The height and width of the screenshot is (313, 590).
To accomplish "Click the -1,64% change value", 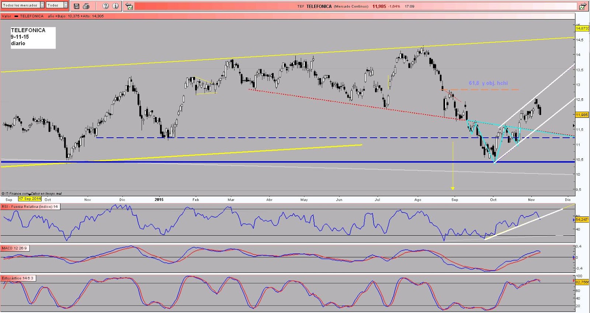I will 394,6.
